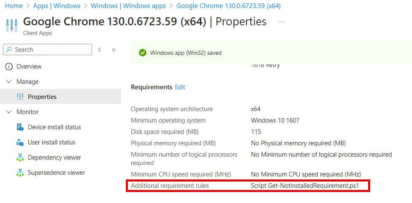Open Overview in the sidebar
The height and width of the screenshot is (203, 412).
point(29,67)
